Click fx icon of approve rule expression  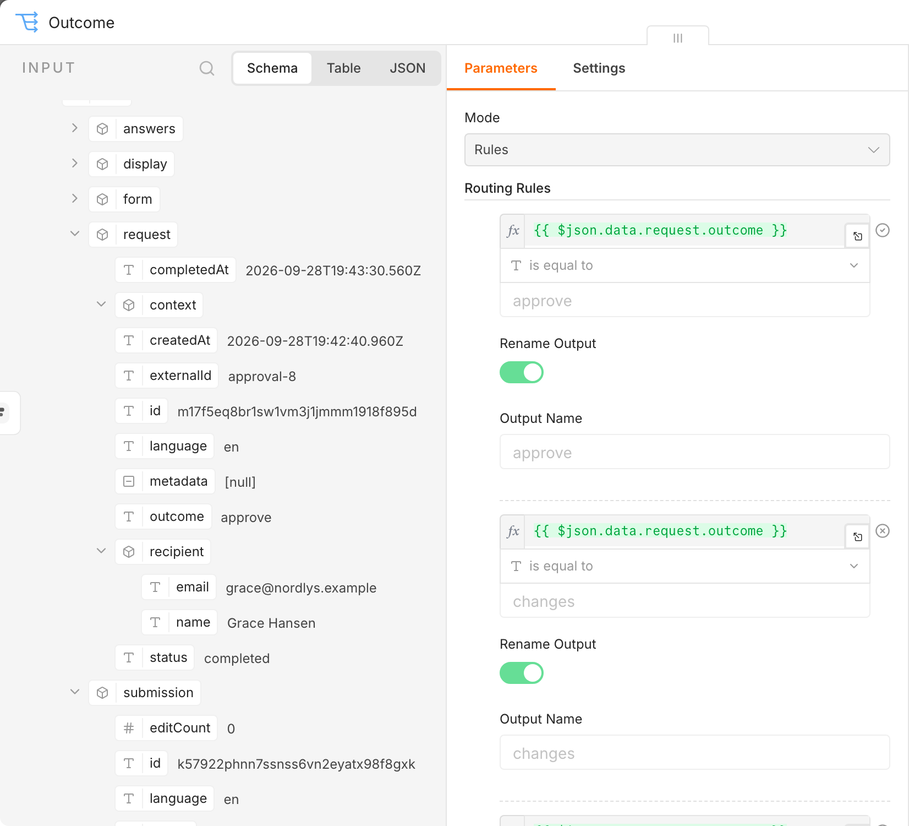point(513,231)
